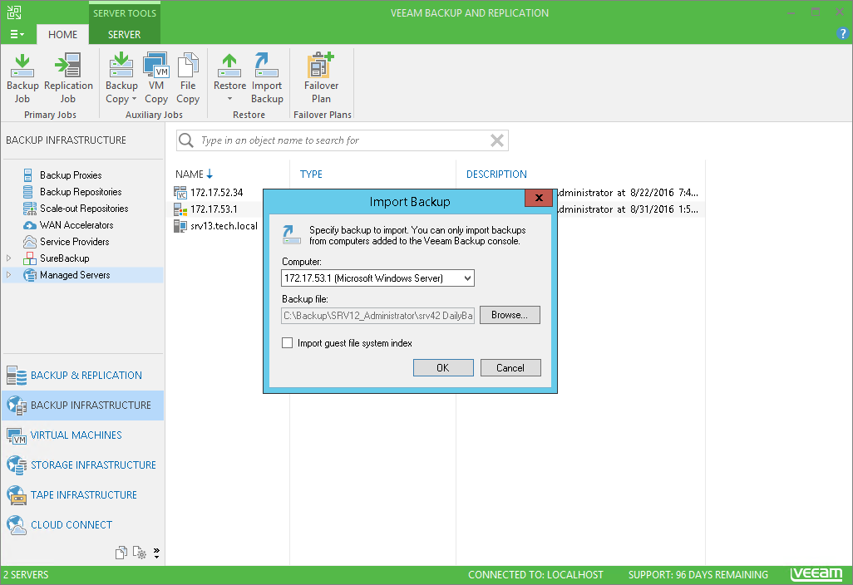Open the Failover Plan tool
This screenshot has width=853, height=585.
pyautogui.click(x=321, y=78)
